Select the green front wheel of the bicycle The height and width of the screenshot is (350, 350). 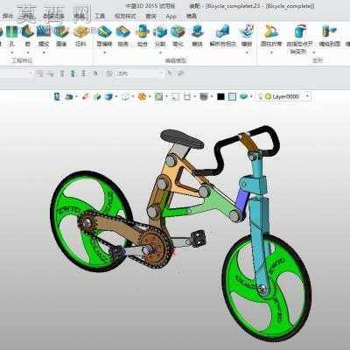coord(267,287)
